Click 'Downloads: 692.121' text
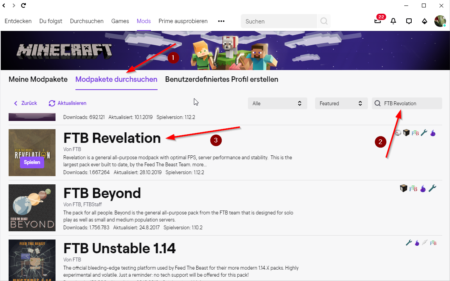450x281 pixels. point(84,117)
